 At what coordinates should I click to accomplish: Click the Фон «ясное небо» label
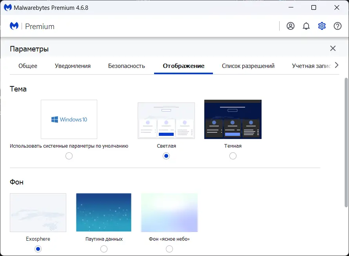pos(169,239)
